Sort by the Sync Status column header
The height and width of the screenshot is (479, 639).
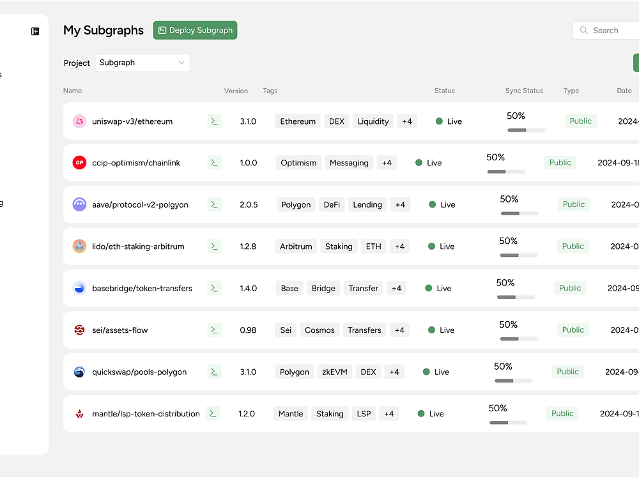click(x=524, y=91)
